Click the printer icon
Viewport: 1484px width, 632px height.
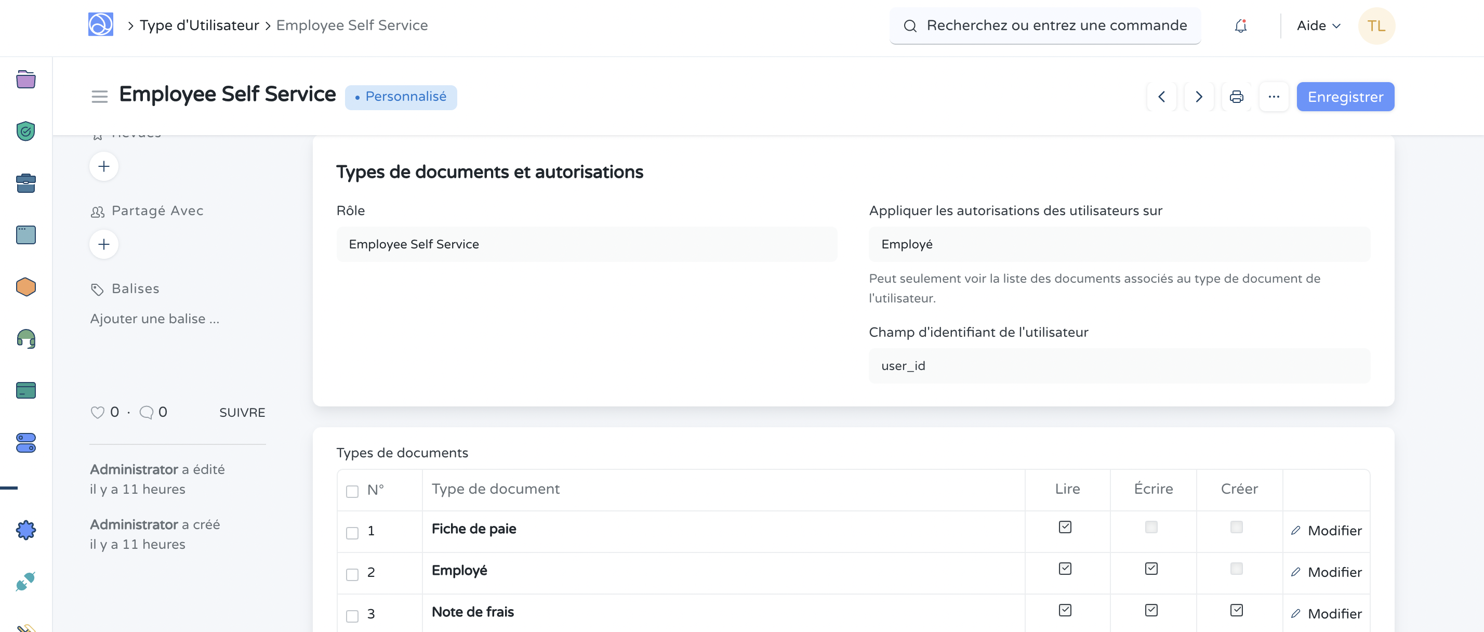[1236, 97]
